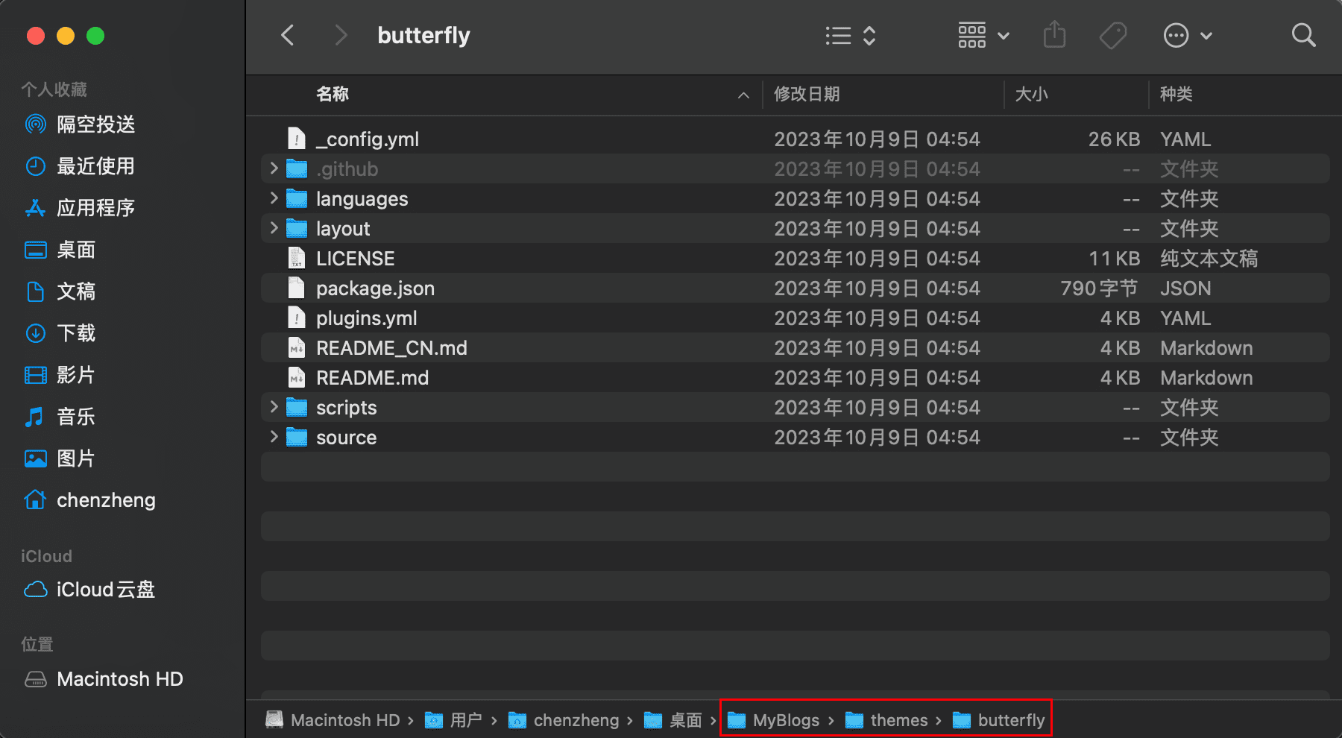The image size is (1342, 738).
Task: Open the list view switcher dropdown
Action: [x=851, y=35]
